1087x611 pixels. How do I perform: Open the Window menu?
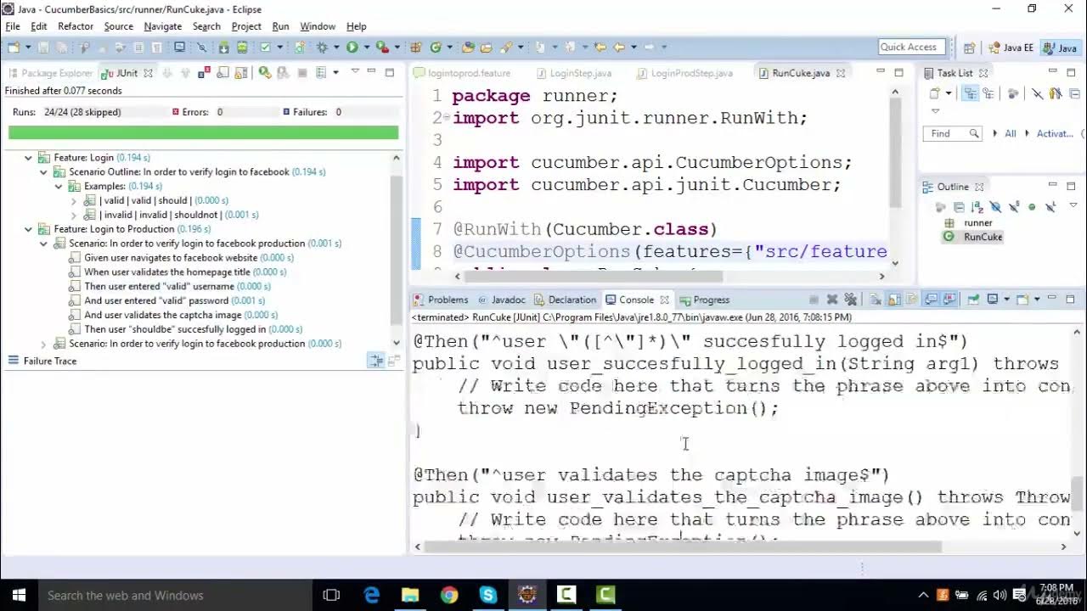[318, 26]
